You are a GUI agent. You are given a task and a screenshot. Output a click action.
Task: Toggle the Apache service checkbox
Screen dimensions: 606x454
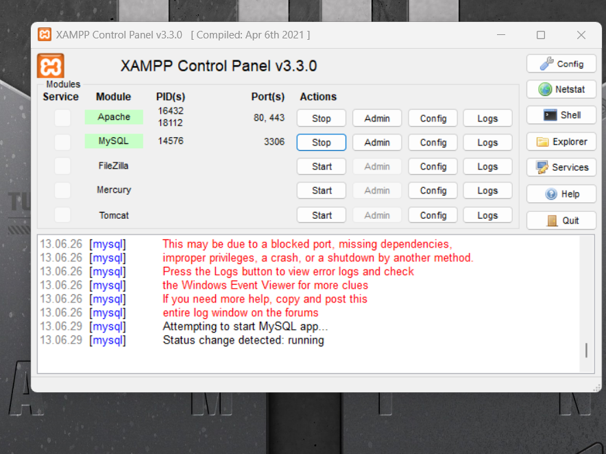[x=62, y=117]
